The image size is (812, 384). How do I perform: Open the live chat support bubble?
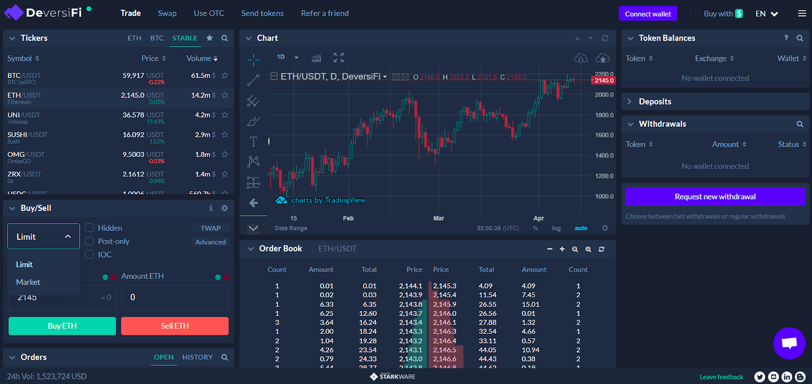coord(789,343)
